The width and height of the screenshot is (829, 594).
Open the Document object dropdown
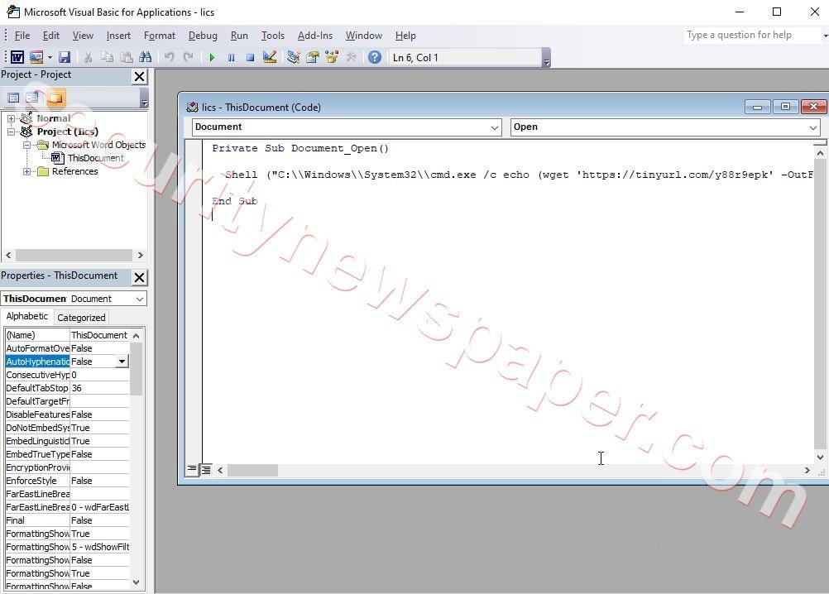pos(494,127)
